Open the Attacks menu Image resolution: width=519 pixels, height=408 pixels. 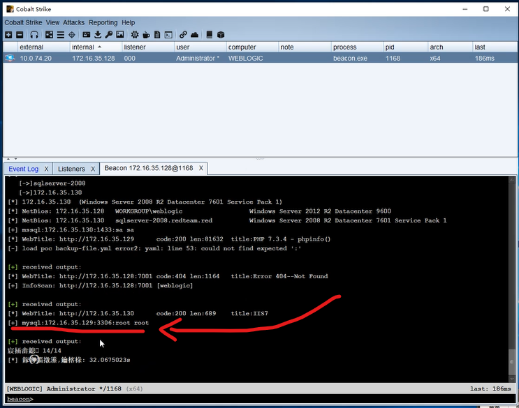(73, 22)
